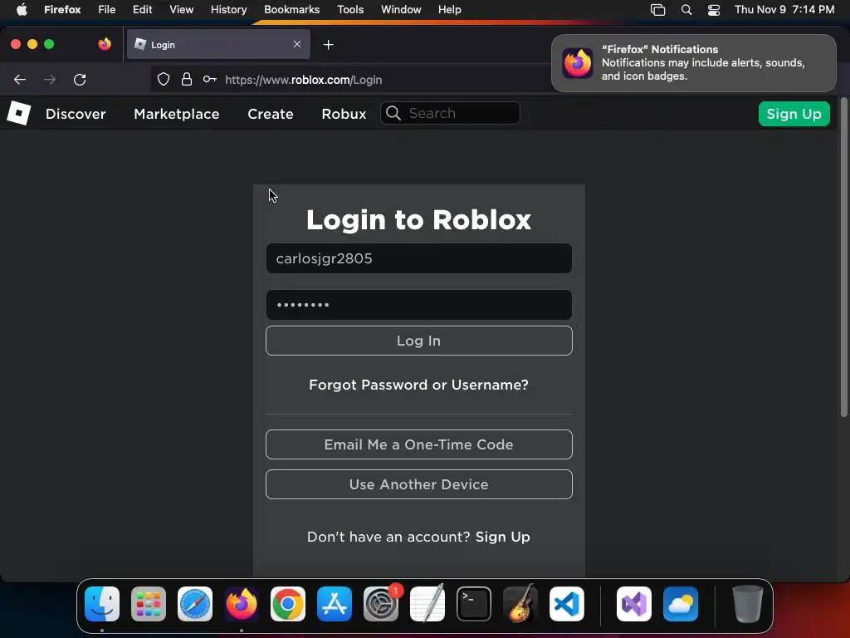Launch Google Chrome from the dock
Image resolution: width=850 pixels, height=638 pixels.
288,604
